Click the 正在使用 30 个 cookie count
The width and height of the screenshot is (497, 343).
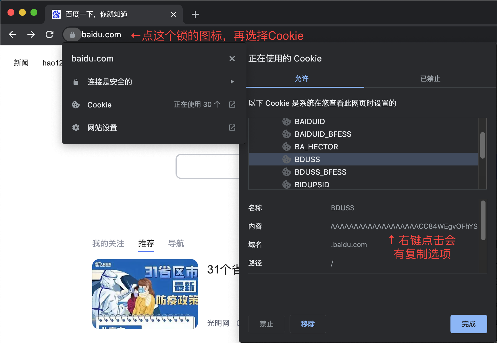[x=197, y=105]
